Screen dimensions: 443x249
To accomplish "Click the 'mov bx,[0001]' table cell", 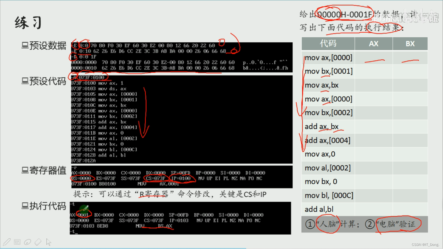I will click(328, 71).
